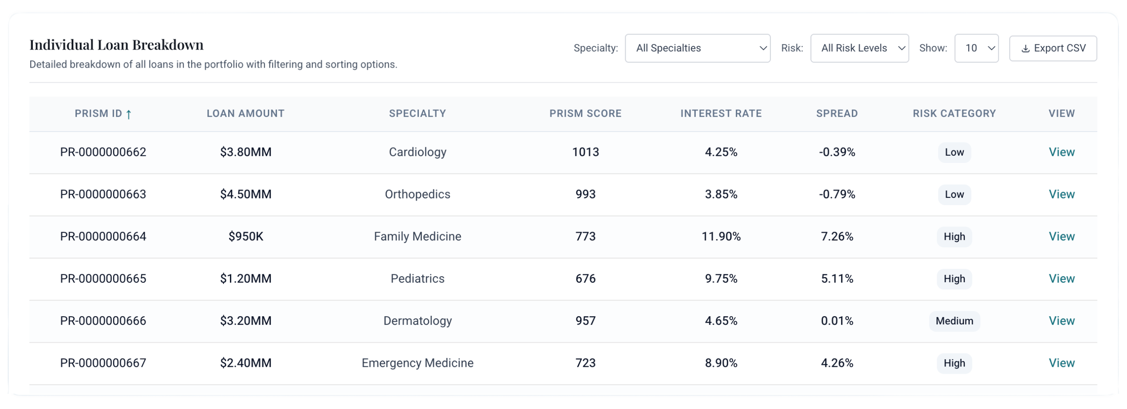Click the Interest Rate column header
The width and height of the screenshot is (1127, 409).
[721, 113]
